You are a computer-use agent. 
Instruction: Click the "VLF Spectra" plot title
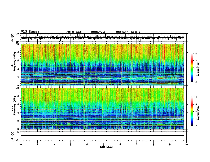tap(30, 32)
